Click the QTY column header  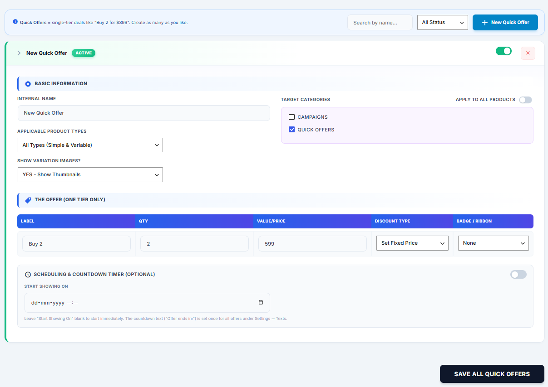tap(143, 221)
